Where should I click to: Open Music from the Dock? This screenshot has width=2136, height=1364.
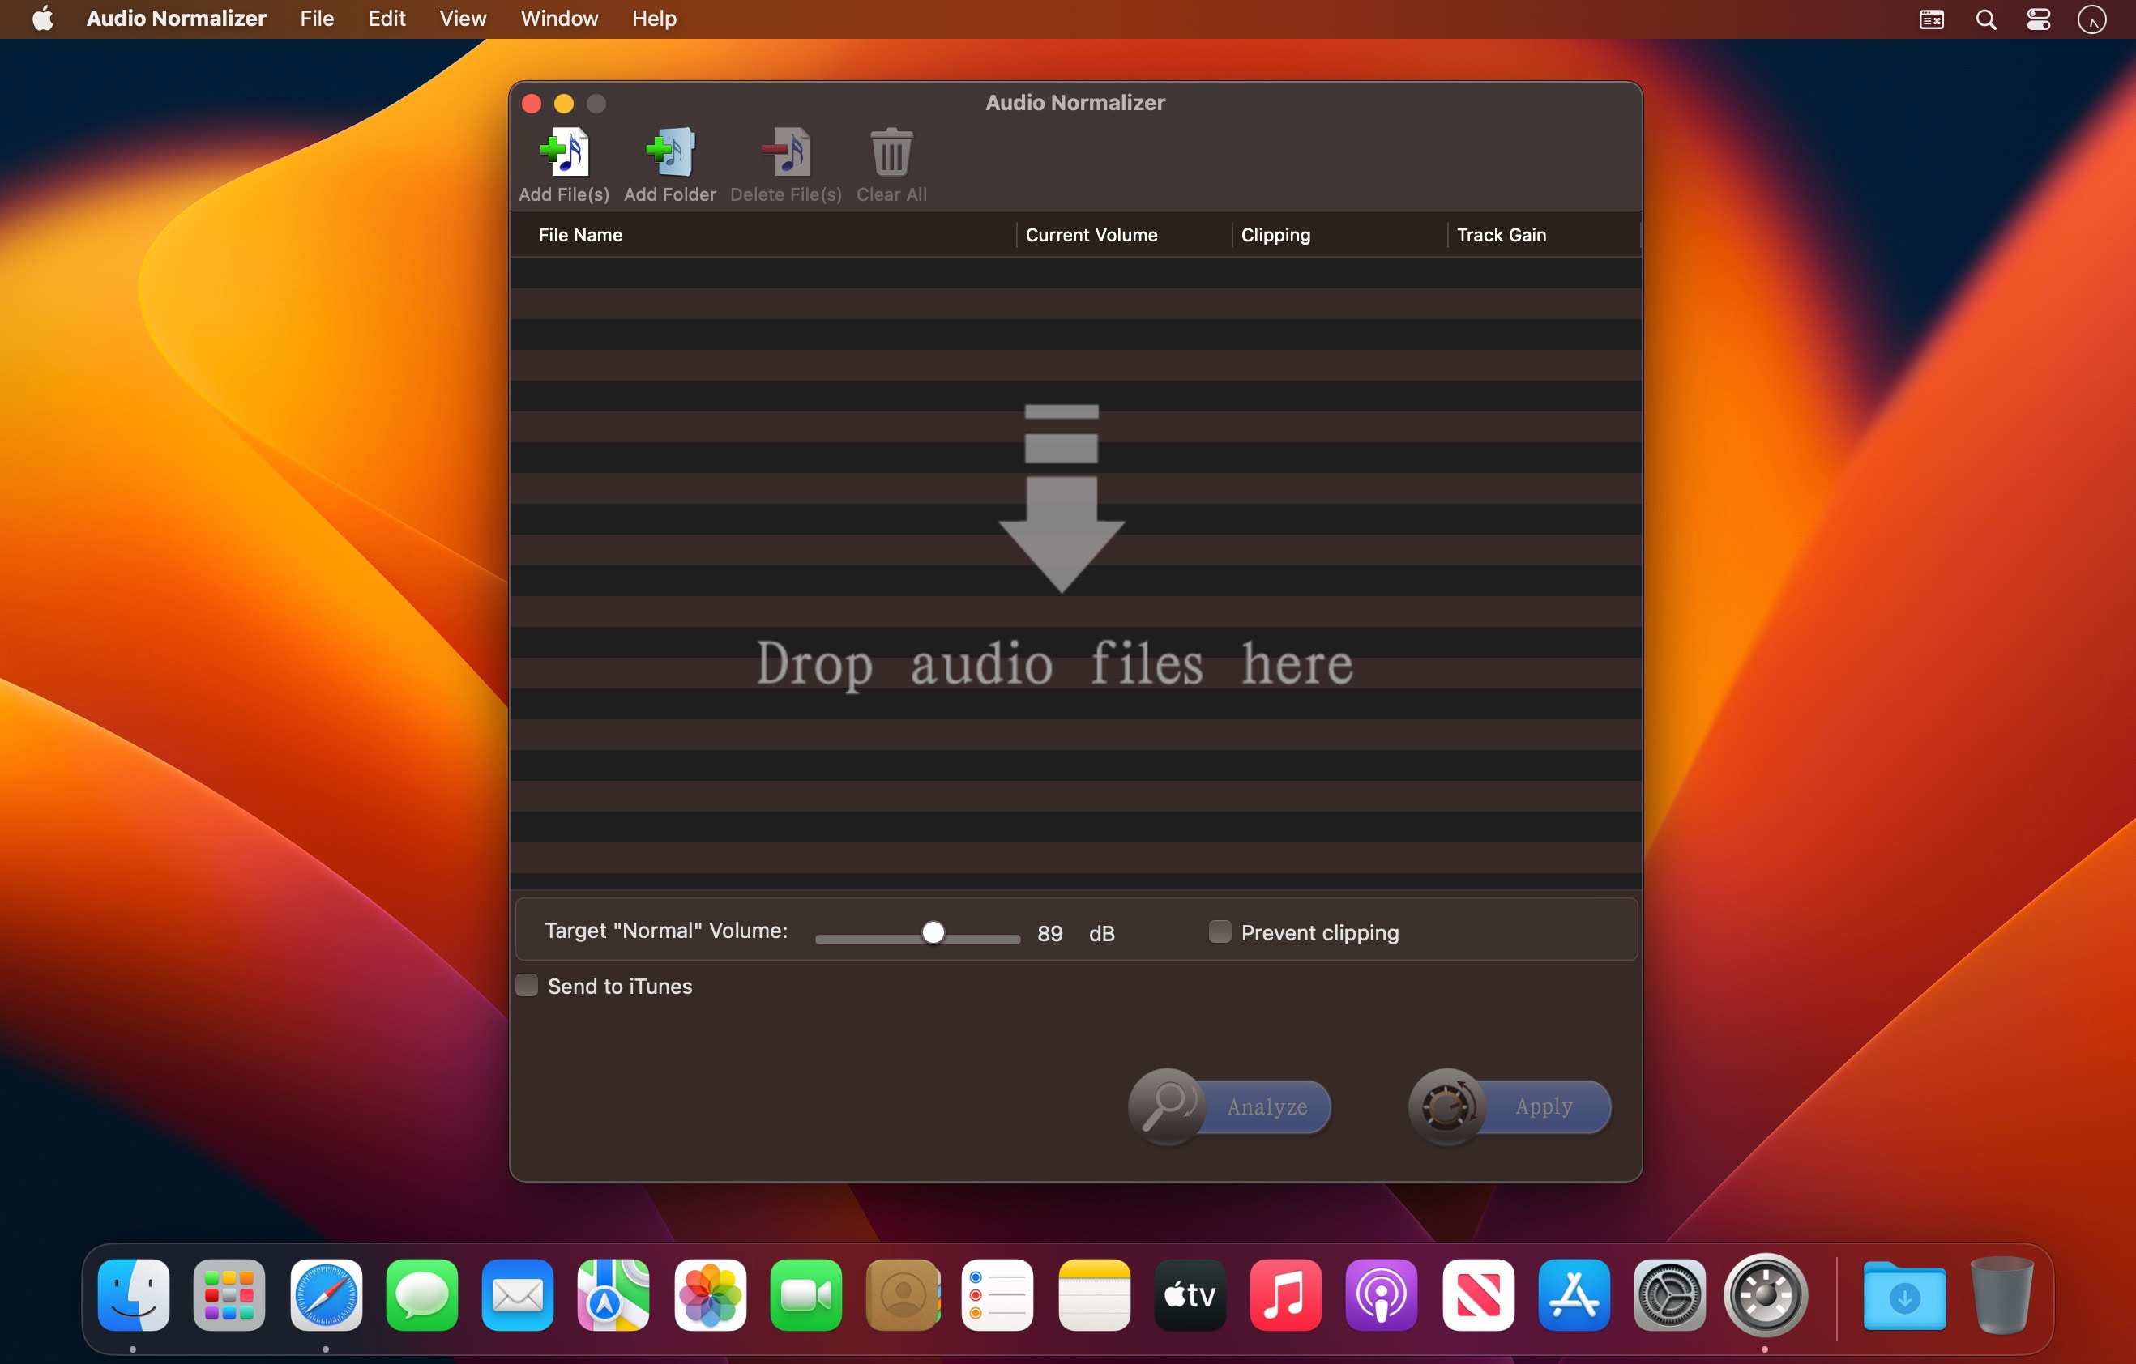[x=1285, y=1294]
